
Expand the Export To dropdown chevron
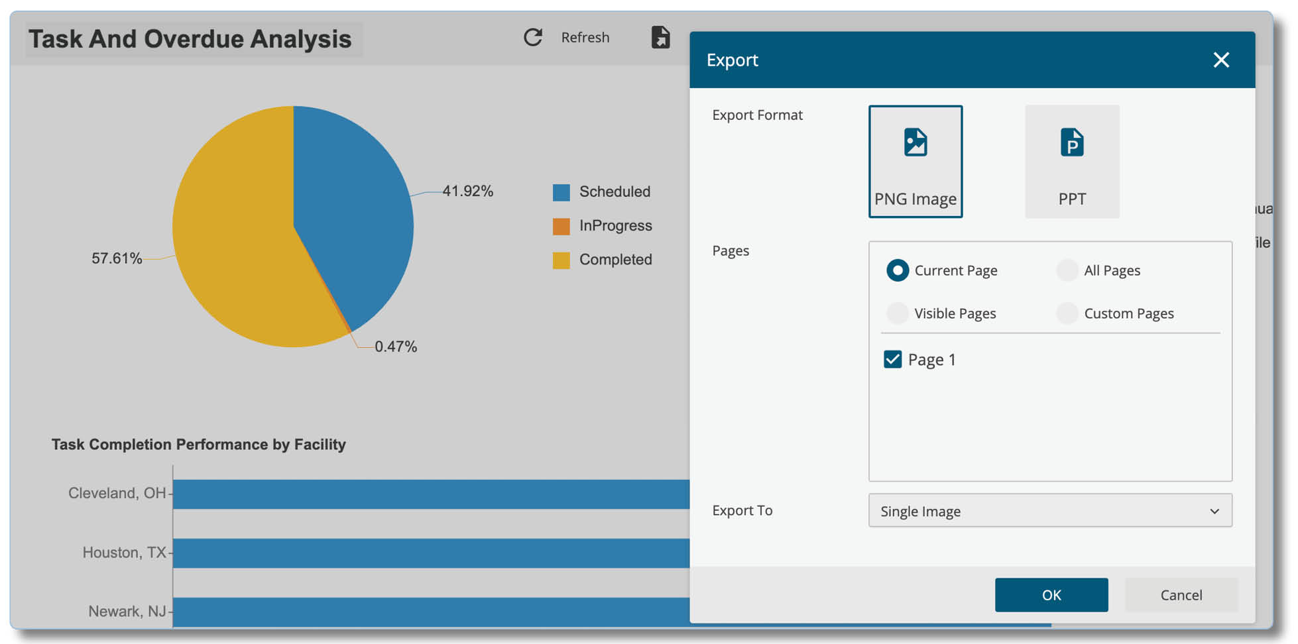coord(1214,511)
